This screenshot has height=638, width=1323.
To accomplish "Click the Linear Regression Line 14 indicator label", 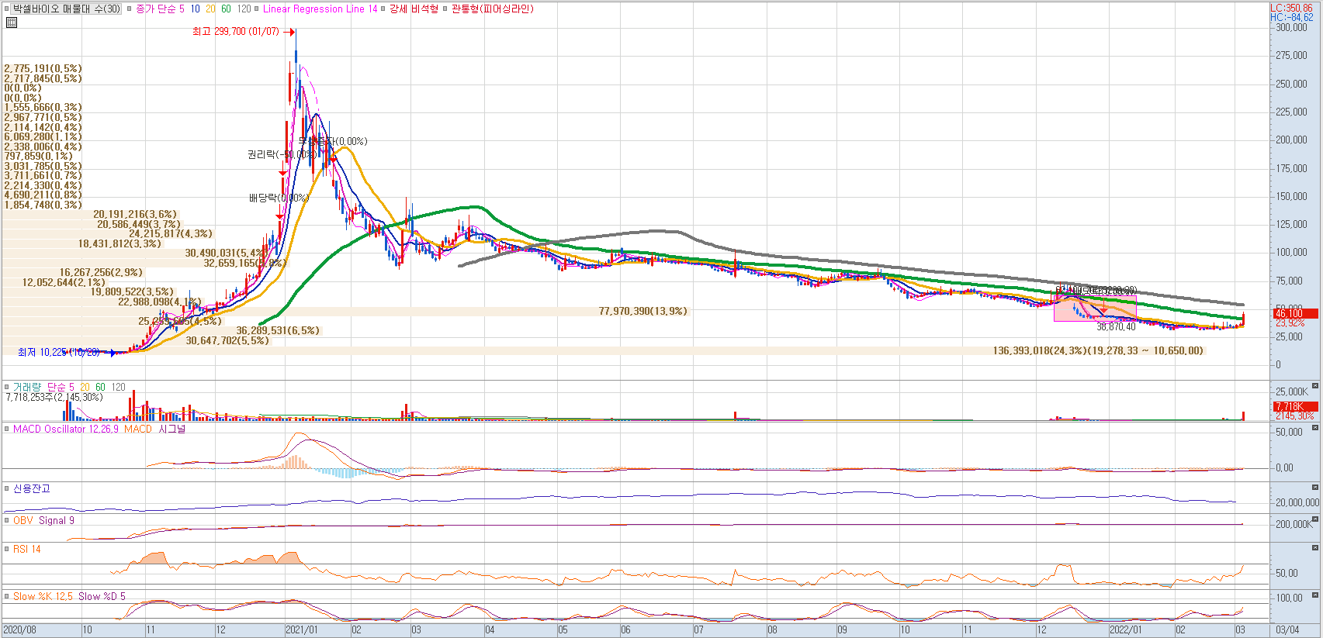I will (x=320, y=9).
